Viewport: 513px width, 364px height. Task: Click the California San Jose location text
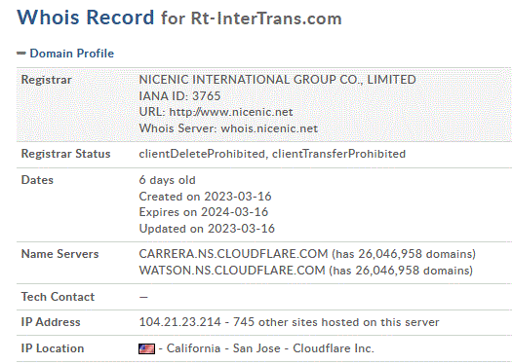(x=223, y=348)
